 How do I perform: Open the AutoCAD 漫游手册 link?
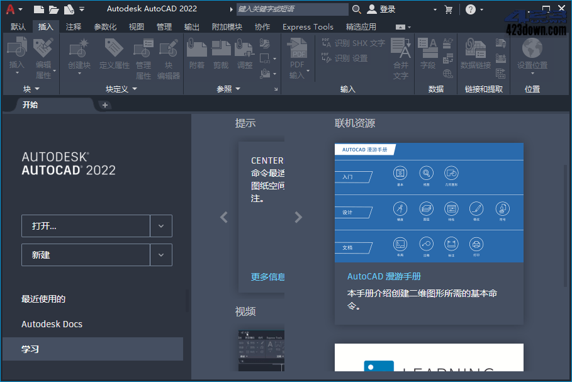tap(384, 276)
